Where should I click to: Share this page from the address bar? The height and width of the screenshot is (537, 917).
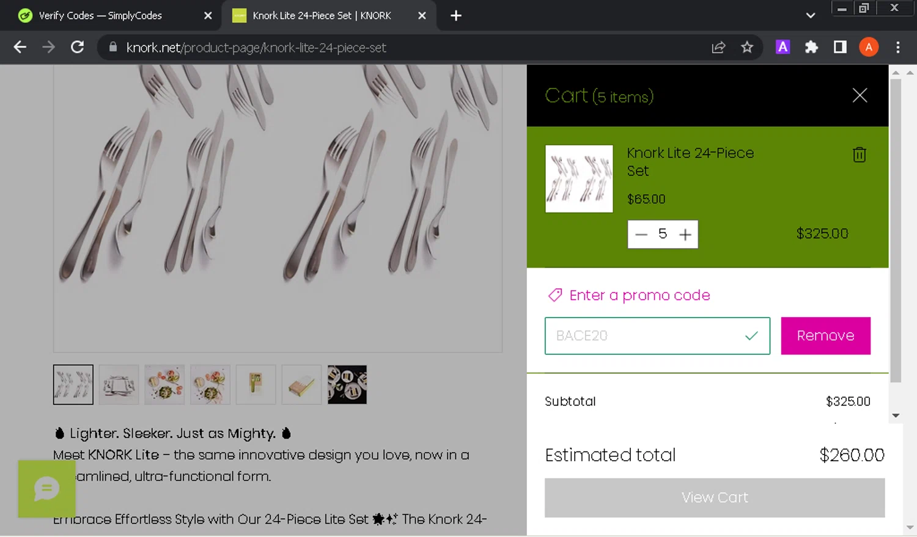(x=718, y=47)
